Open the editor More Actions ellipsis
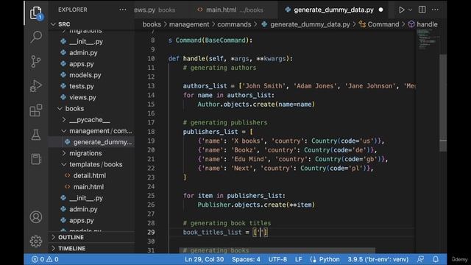This screenshot has height=265, width=471. [x=435, y=10]
